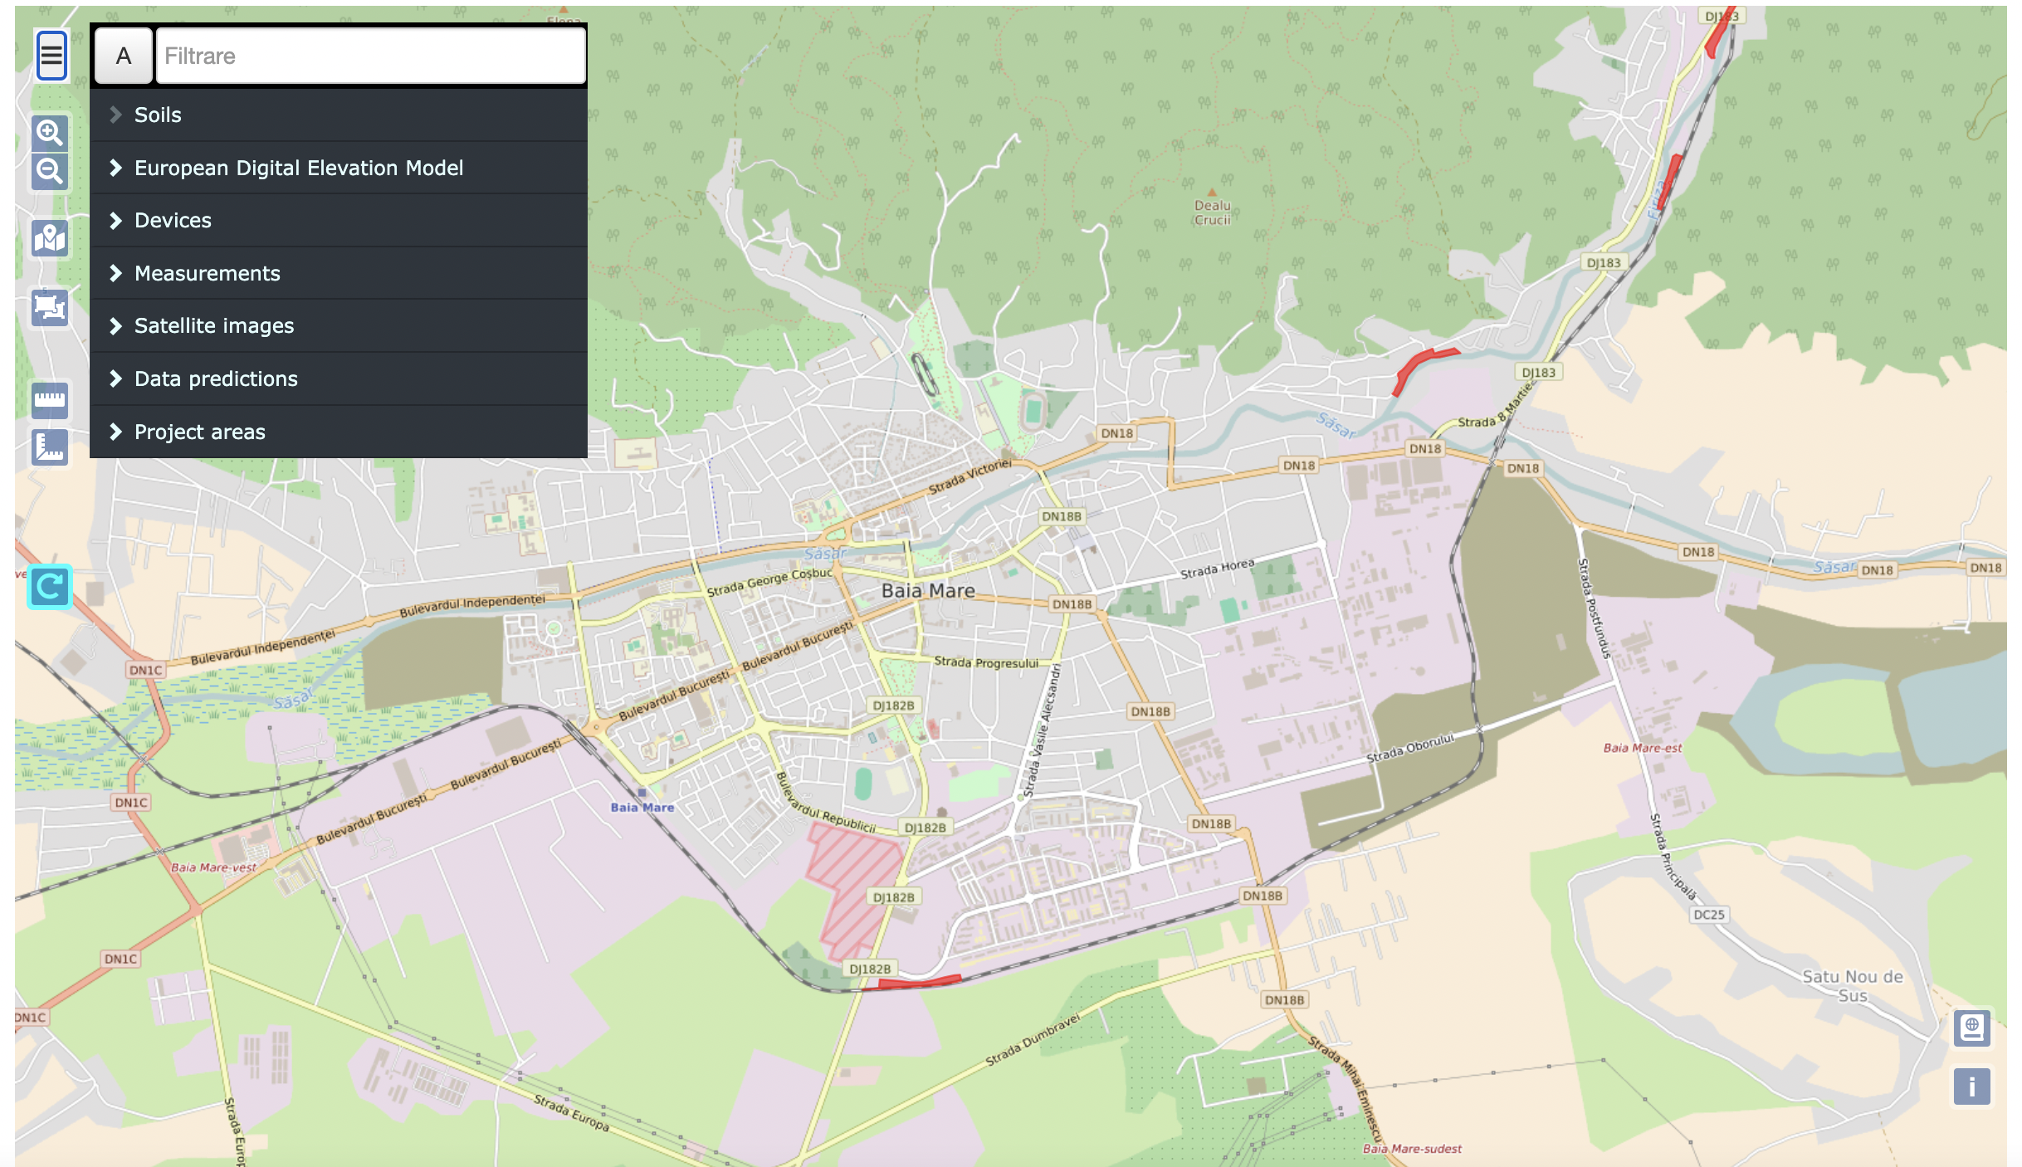Select the zoom in magnifier tool
Screen dimensions: 2022x1167
click(49, 133)
